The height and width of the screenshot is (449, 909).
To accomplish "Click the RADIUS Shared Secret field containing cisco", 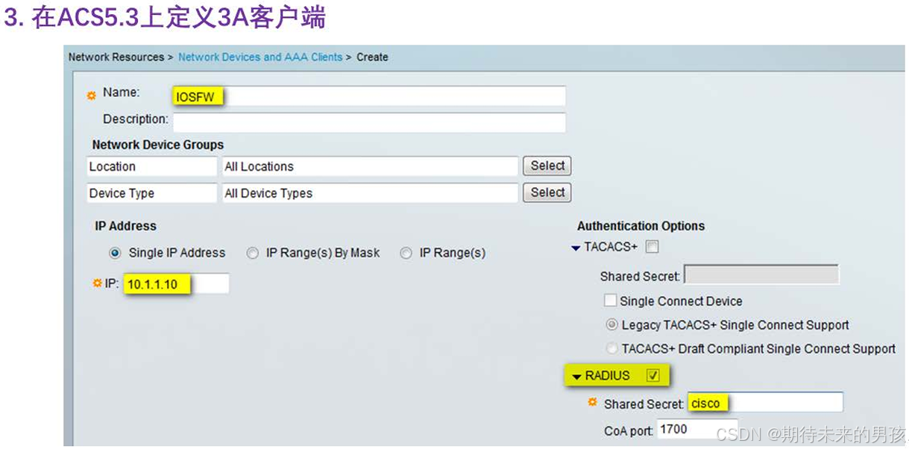I will pyautogui.click(x=765, y=403).
